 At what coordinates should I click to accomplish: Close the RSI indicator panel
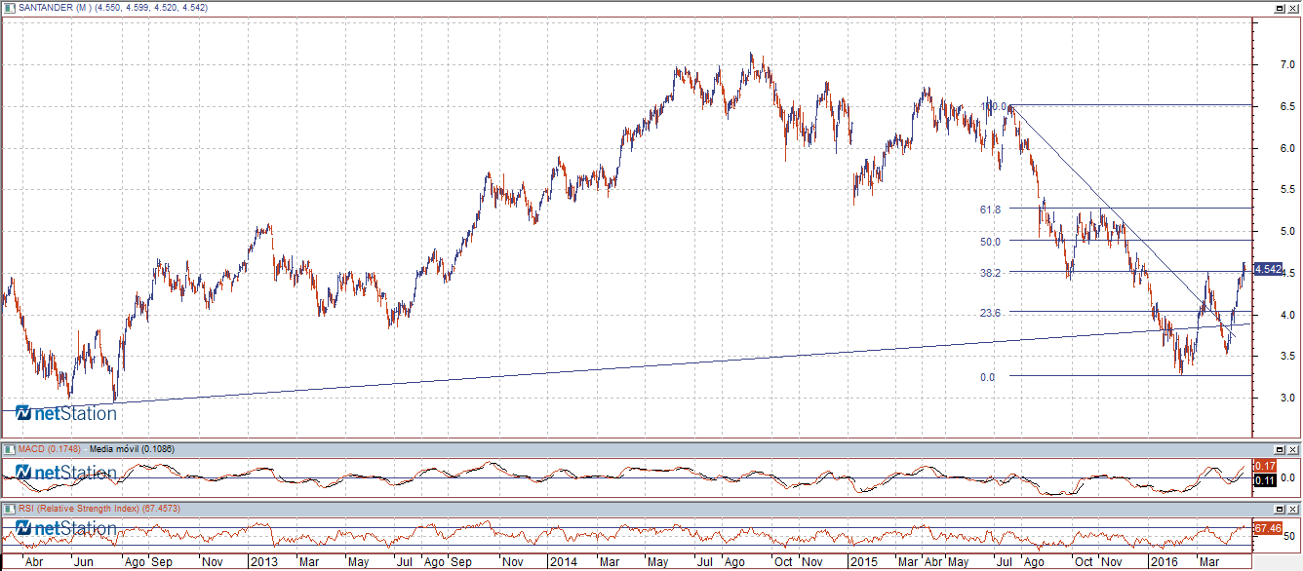pos(1291,509)
